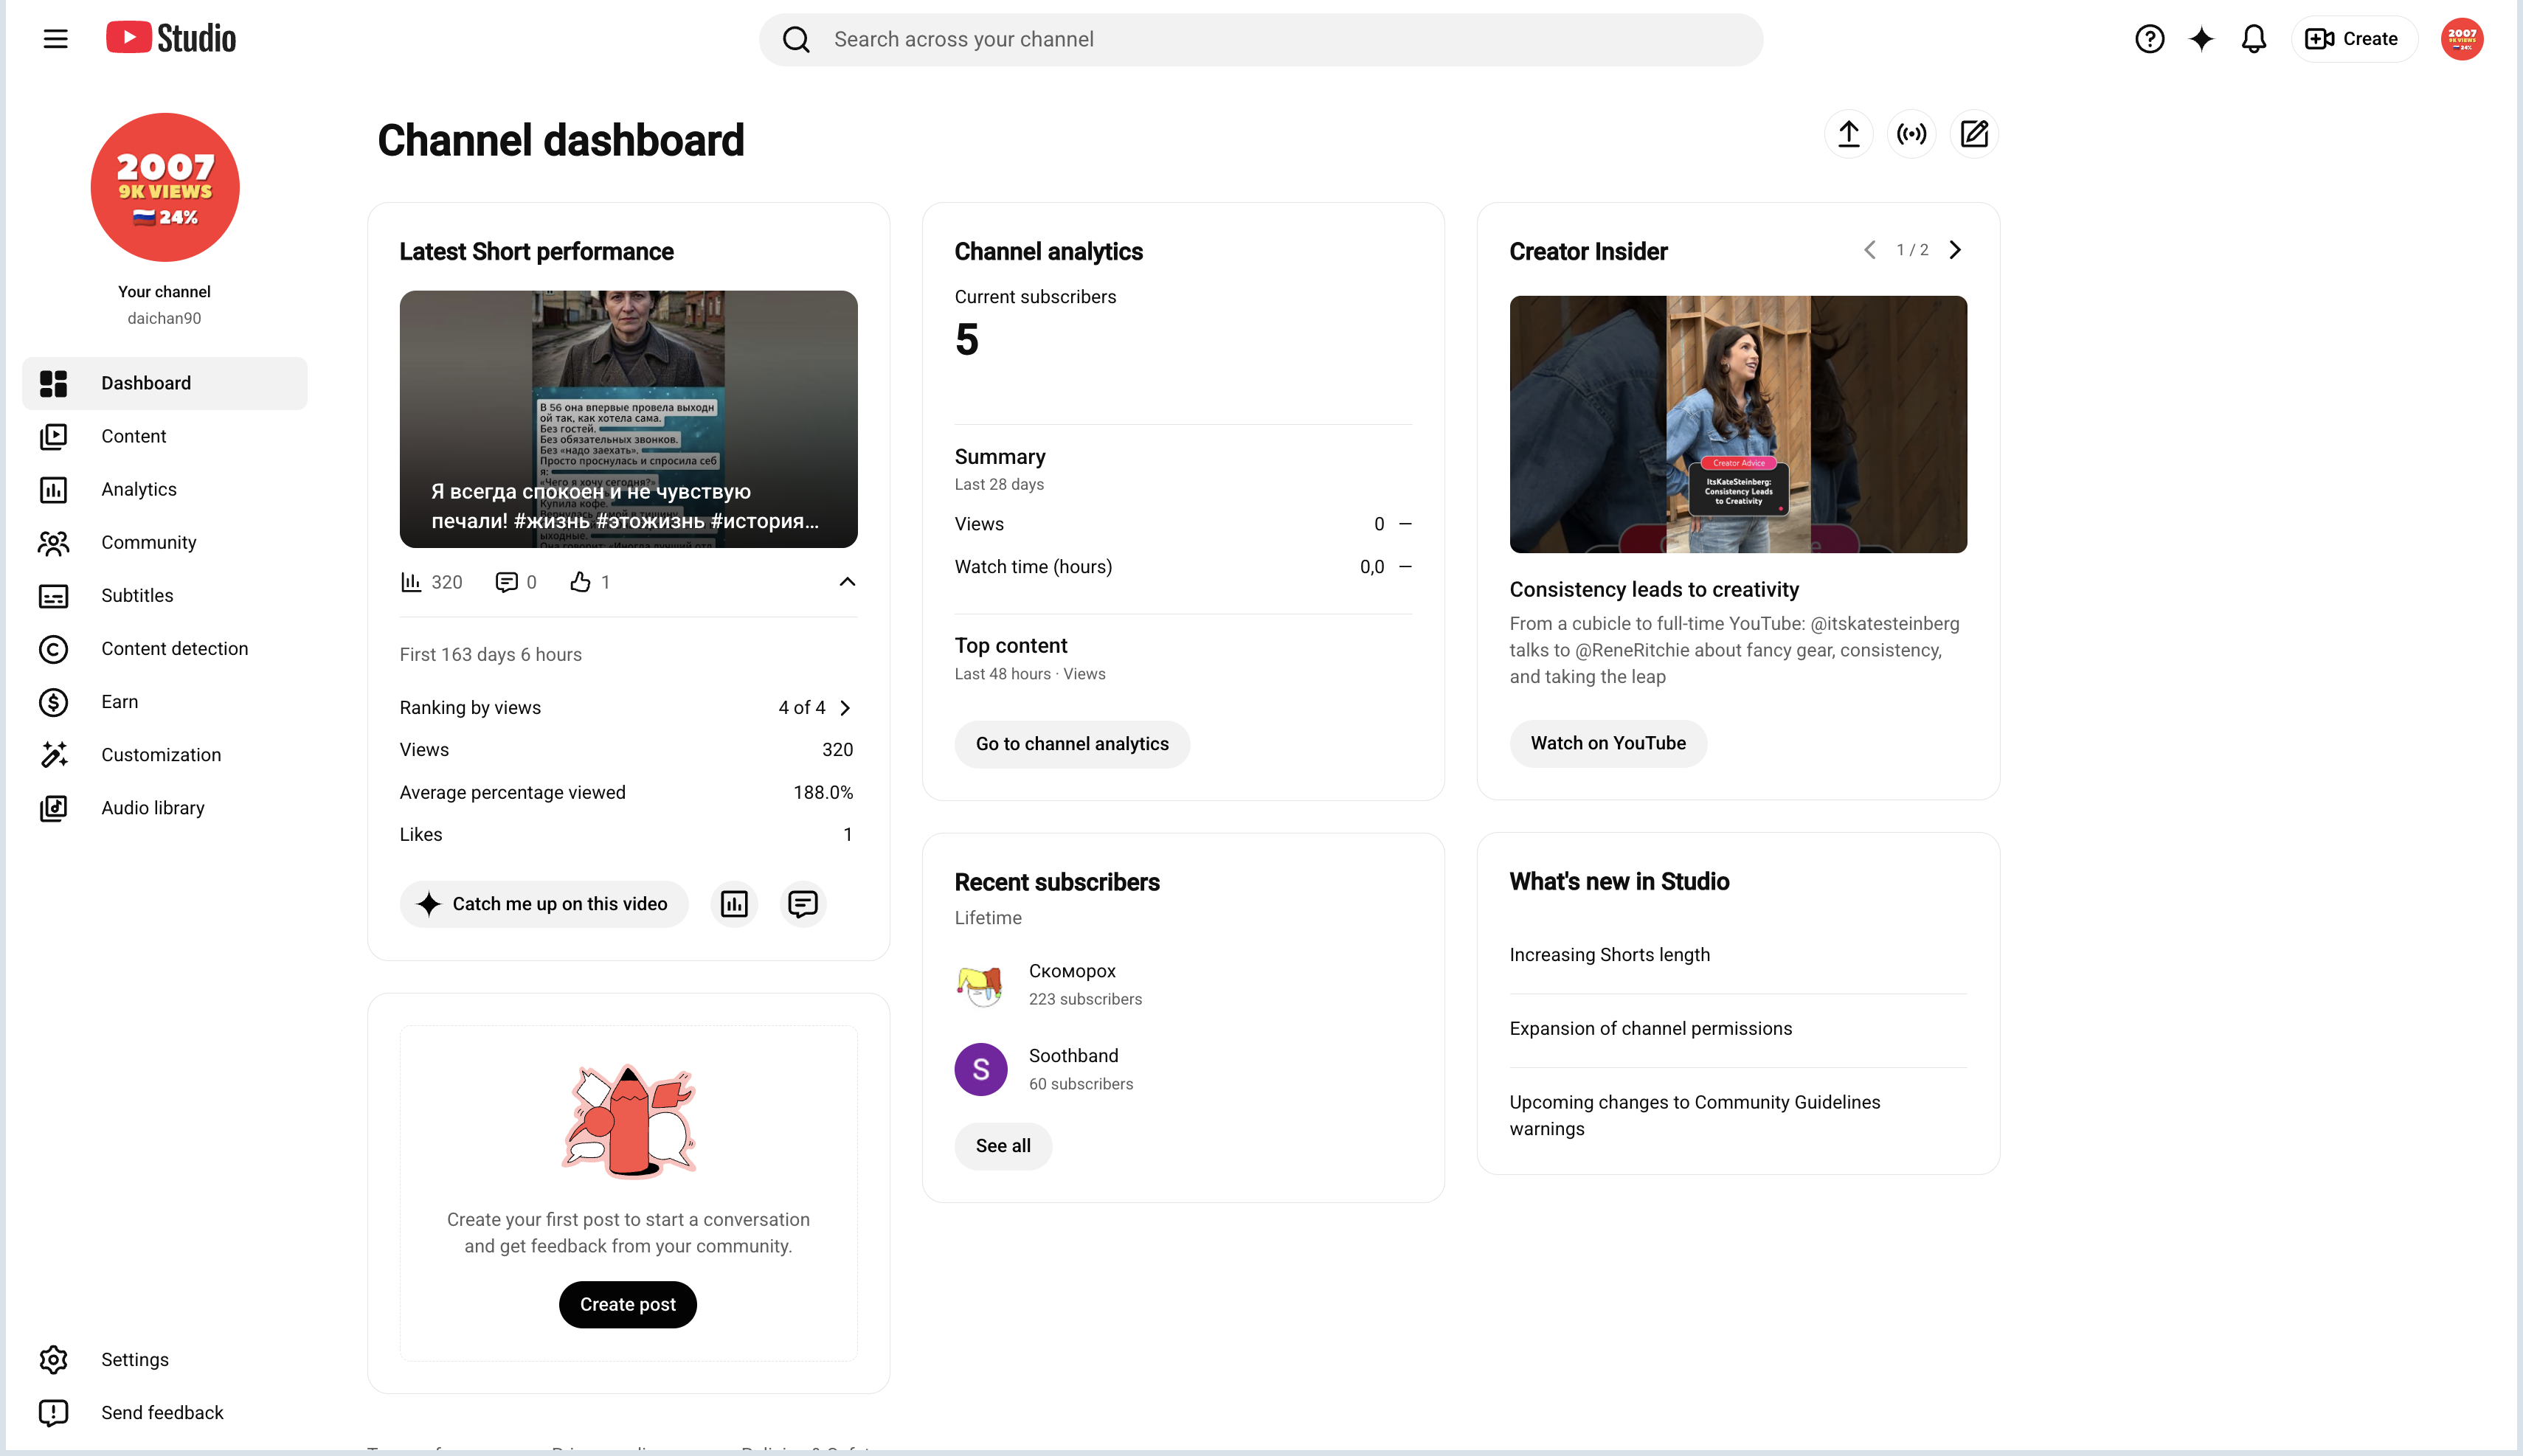Click See all recent subscribers
This screenshot has width=2523, height=1456.
pos(1003,1146)
